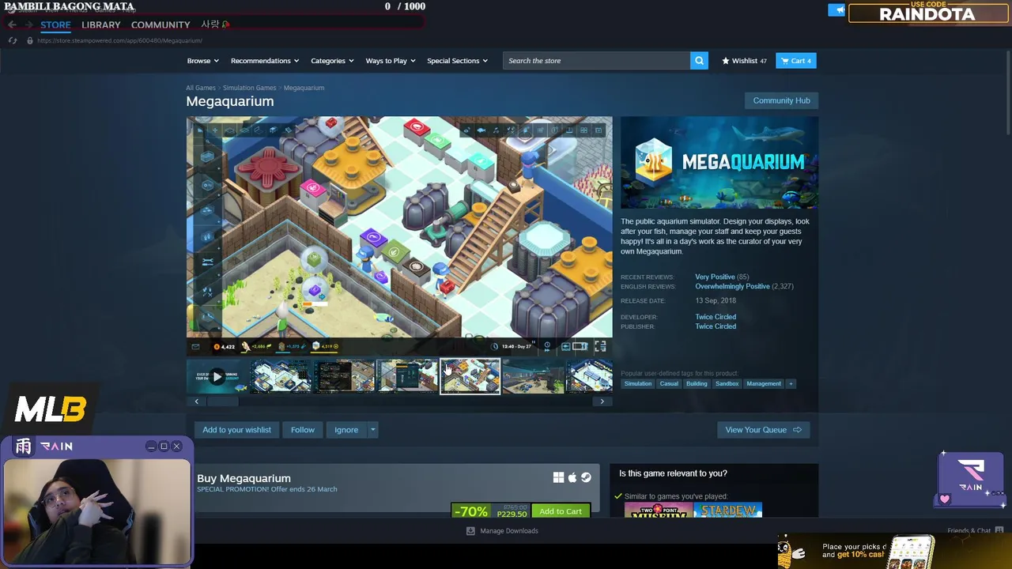Open the Wishlist star link
This screenshot has height=569, width=1012.
[744, 61]
